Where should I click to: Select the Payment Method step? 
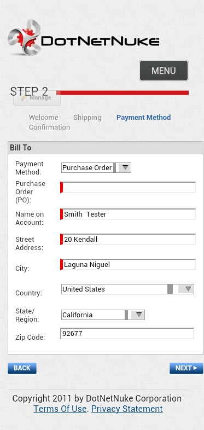(x=144, y=118)
